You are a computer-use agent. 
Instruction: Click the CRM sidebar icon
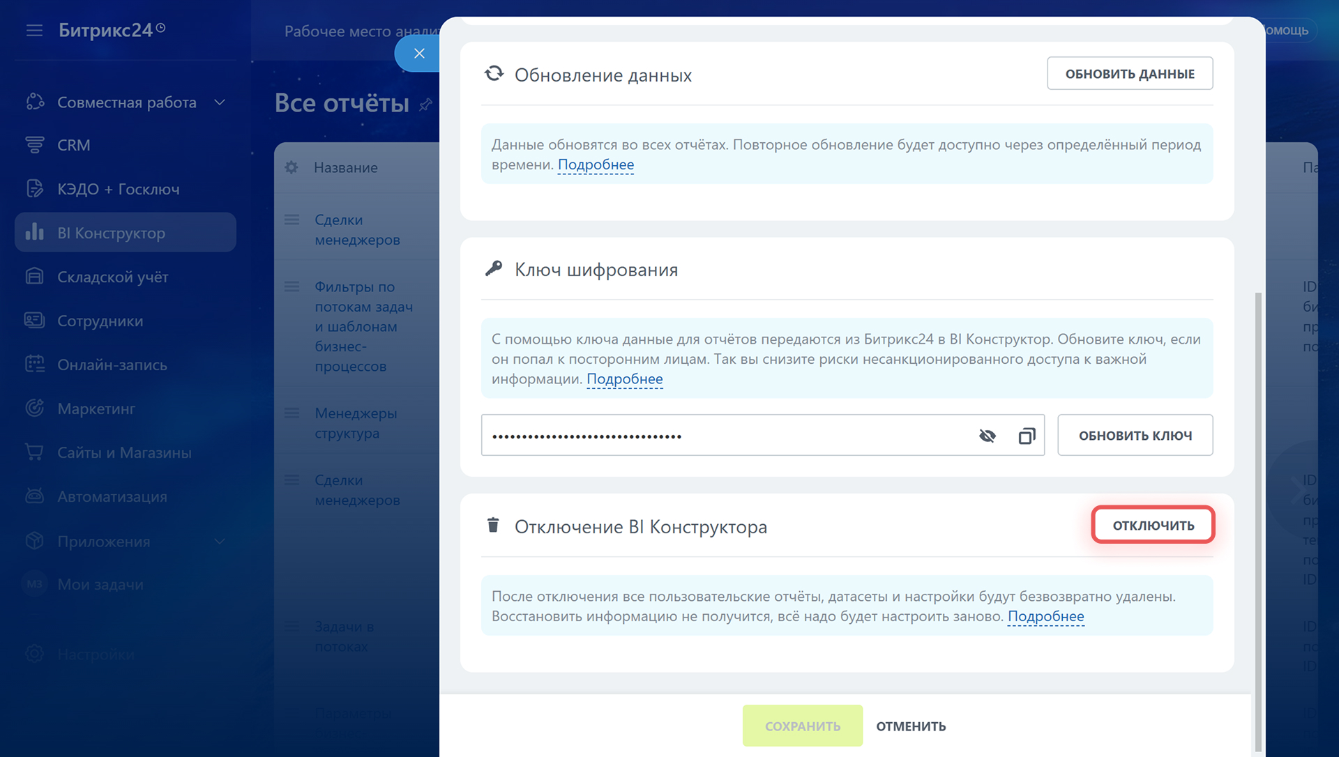pos(34,145)
